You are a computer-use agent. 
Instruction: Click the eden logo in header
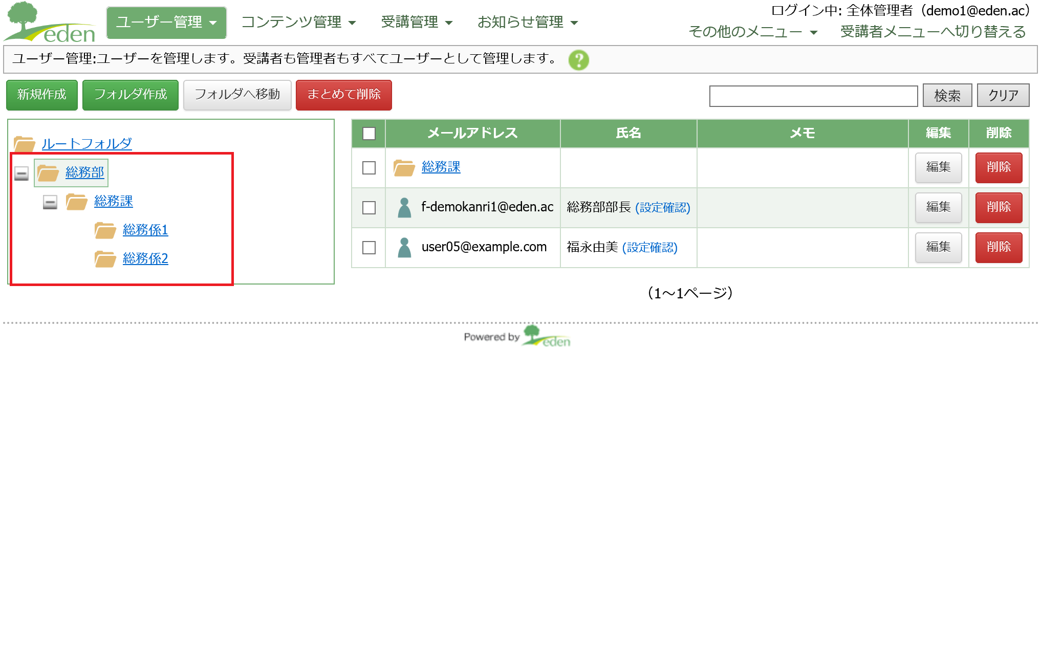(50, 22)
